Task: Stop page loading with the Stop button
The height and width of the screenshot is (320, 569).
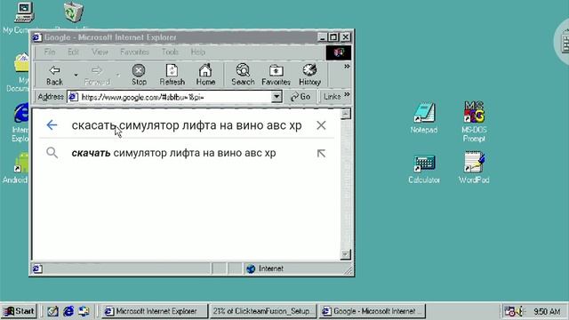Action: (139, 75)
